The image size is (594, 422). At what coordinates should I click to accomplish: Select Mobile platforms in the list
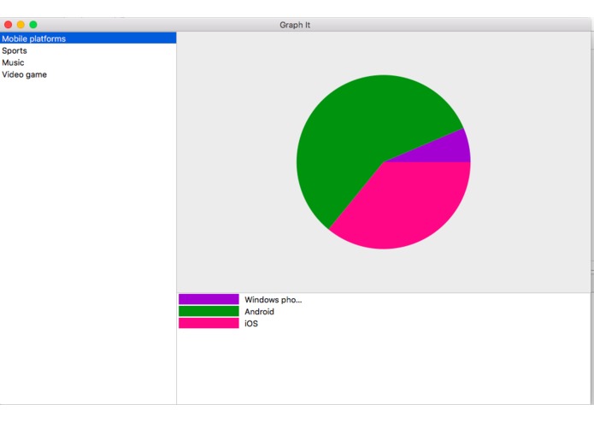(88, 38)
